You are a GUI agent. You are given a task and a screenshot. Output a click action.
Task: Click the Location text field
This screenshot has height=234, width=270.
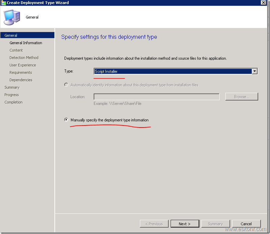click(x=156, y=97)
